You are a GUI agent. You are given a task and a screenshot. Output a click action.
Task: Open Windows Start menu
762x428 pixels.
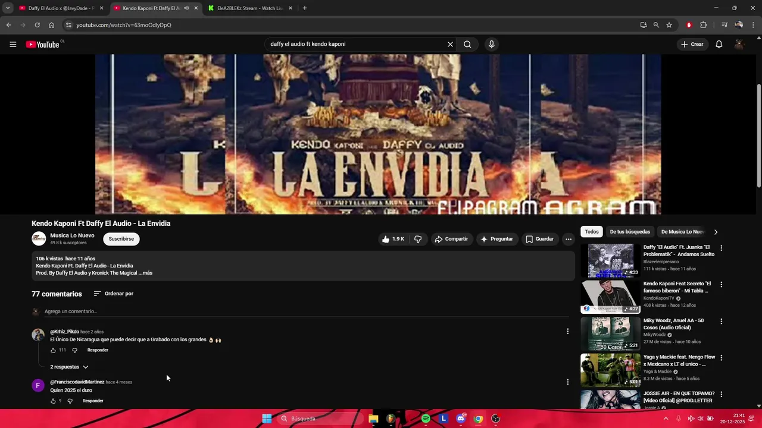click(267, 418)
